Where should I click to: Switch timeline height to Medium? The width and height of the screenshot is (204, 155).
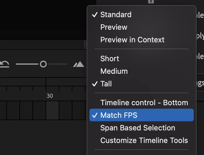pos(114,71)
